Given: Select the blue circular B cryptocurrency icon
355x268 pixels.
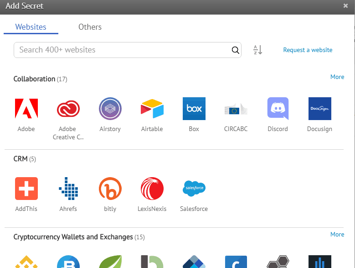Looking at the screenshot, I should coord(68,262).
